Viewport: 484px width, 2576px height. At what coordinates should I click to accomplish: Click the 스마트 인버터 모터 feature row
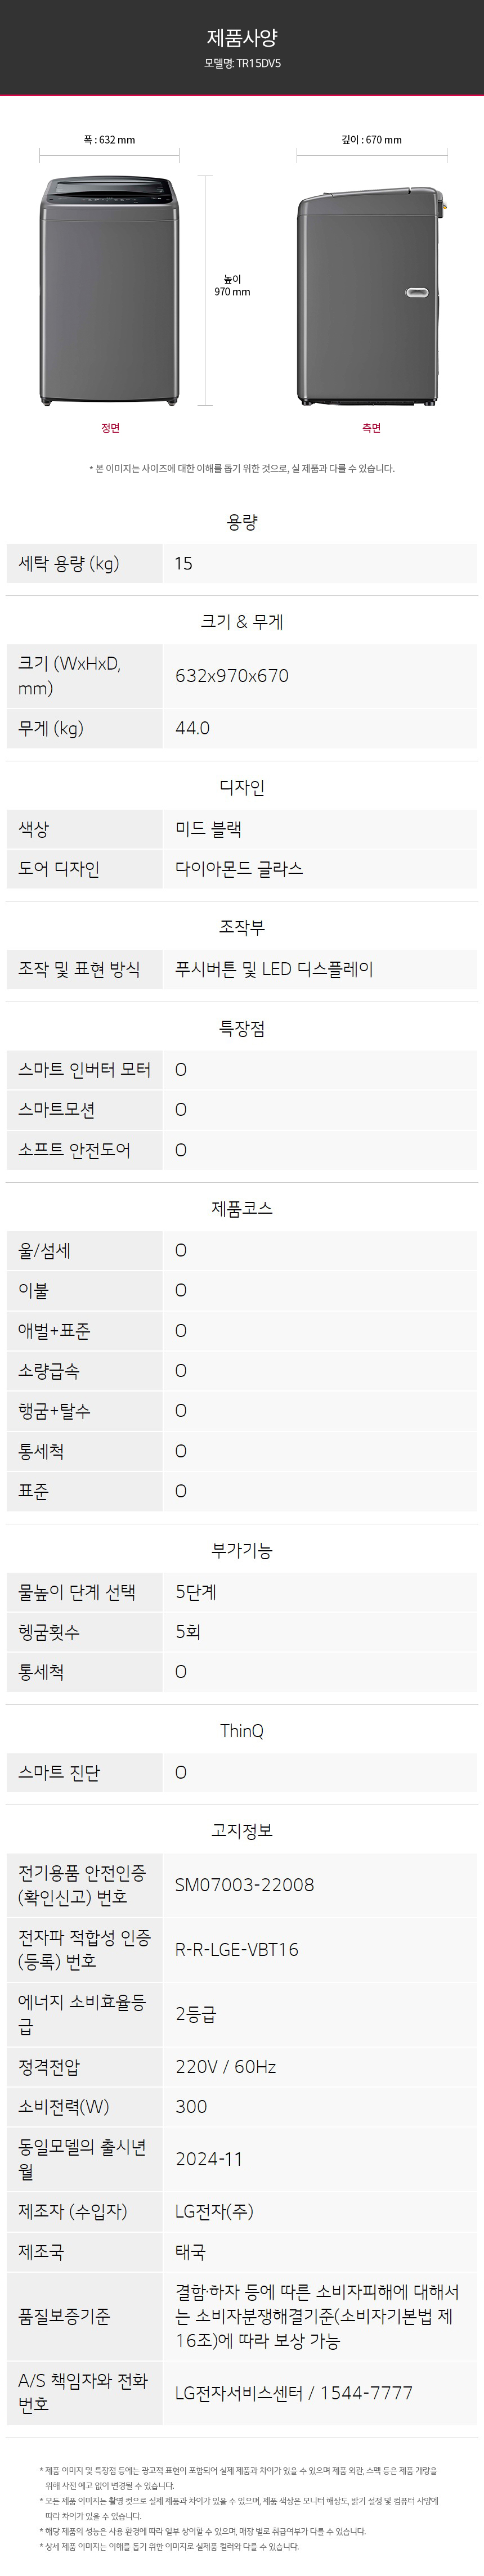click(x=242, y=1070)
